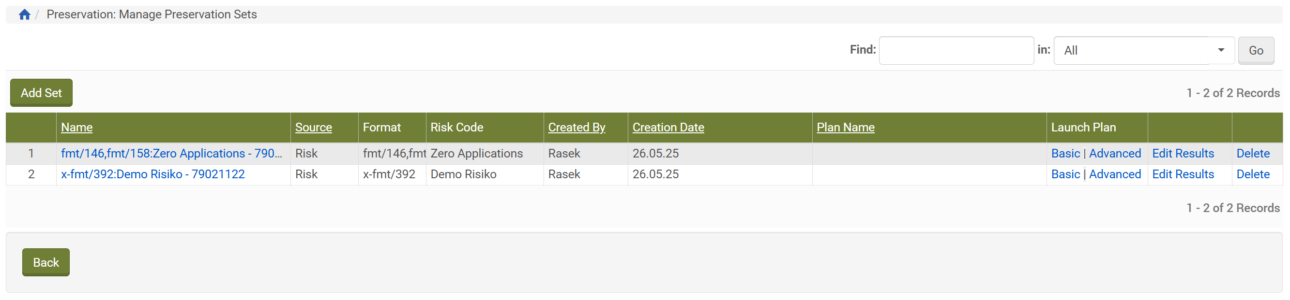The width and height of the screenshot is (1290, 300).
Task: Click the Back button
Action: coord(46,262)
